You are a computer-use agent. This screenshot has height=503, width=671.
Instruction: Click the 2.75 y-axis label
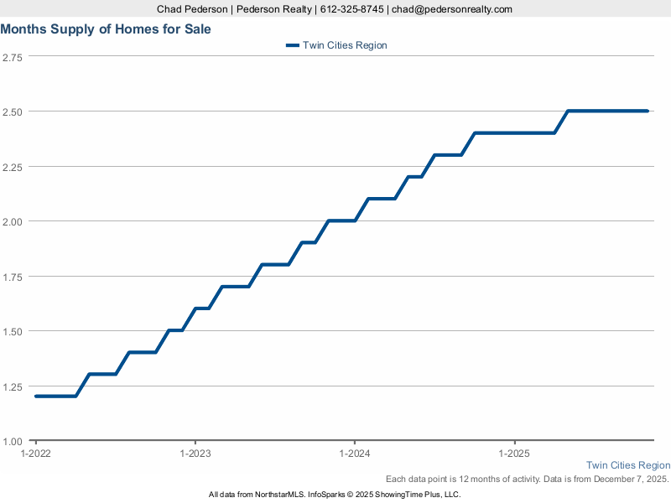(13, 57)
